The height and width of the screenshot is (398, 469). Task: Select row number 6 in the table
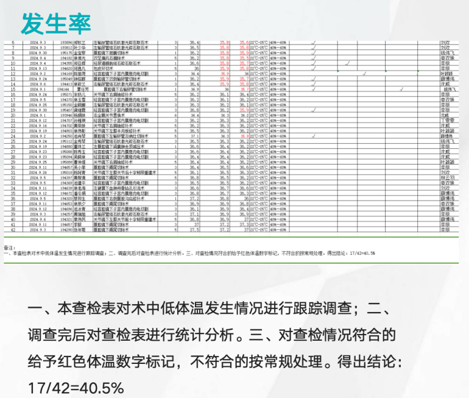tap(13, 43)
